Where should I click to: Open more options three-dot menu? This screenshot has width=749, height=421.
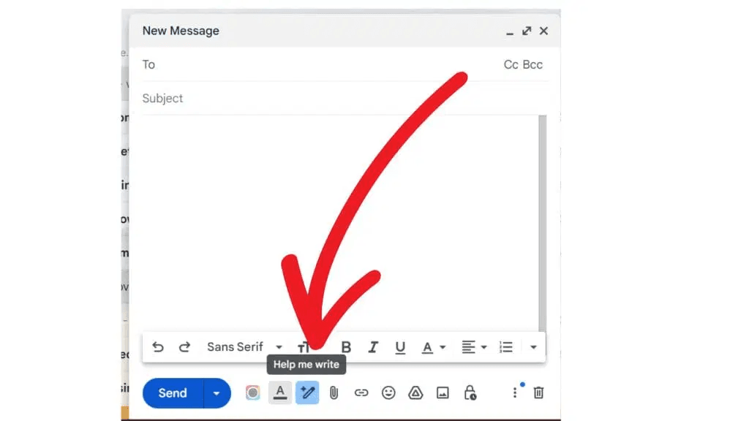click(x=515, y=393)
